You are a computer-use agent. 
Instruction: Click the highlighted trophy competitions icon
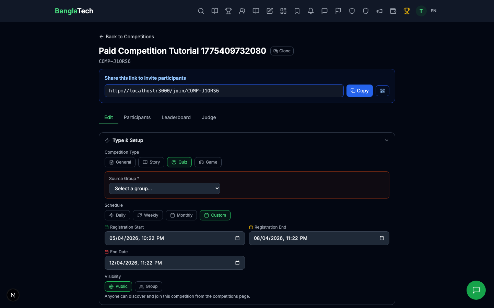(407, 11)
